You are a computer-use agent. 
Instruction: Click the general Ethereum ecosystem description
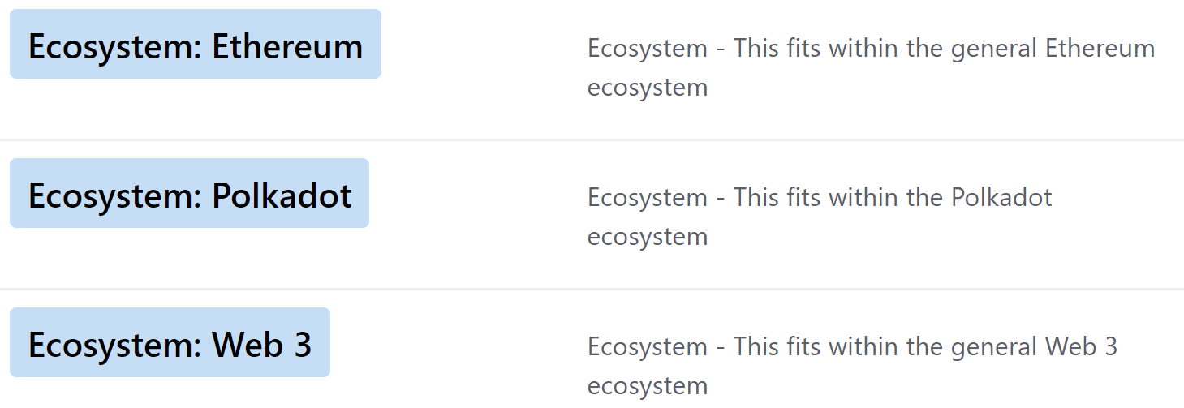(871, 67)
